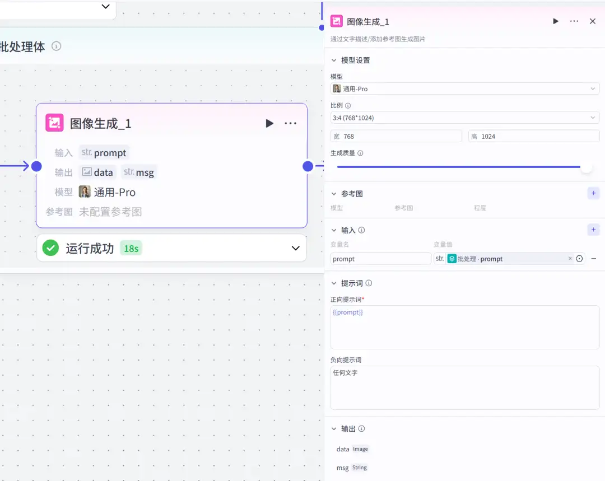Show info tooltip for 输出
Viewport: 605px width, 481px height.
coord(361,428)
